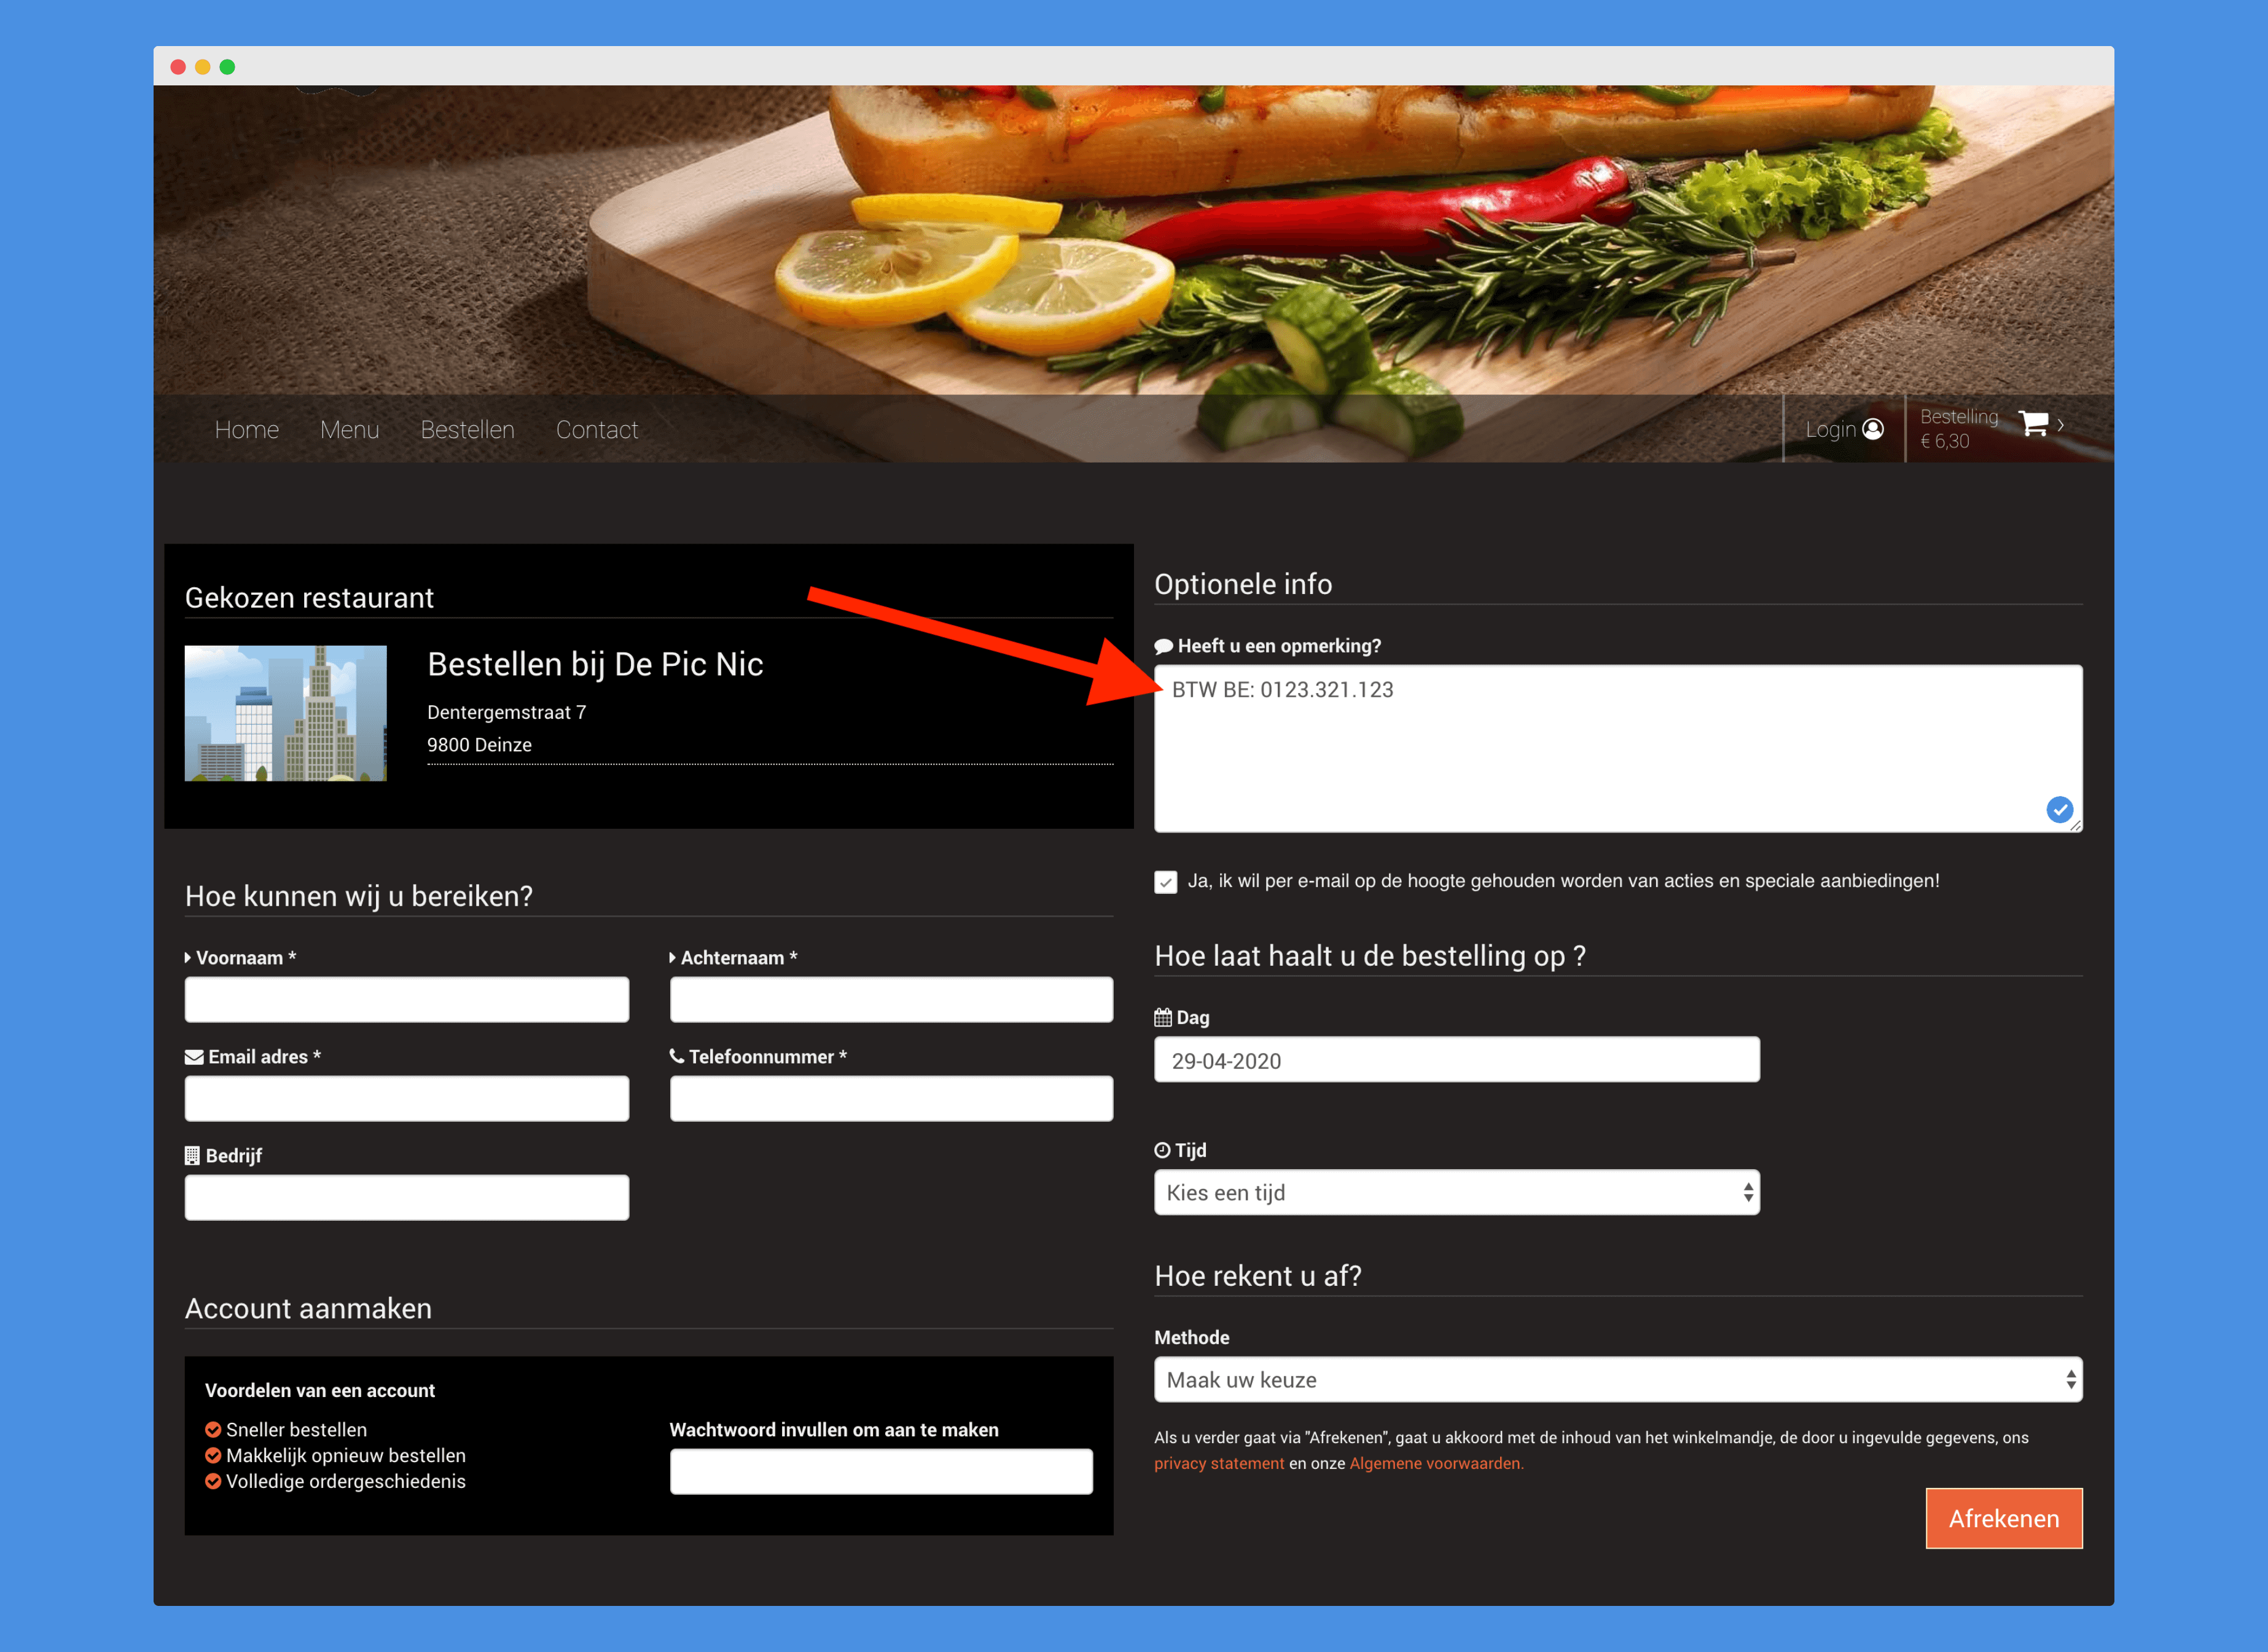
Task: Open the shopping cart icon
Action: (2033, 424)
